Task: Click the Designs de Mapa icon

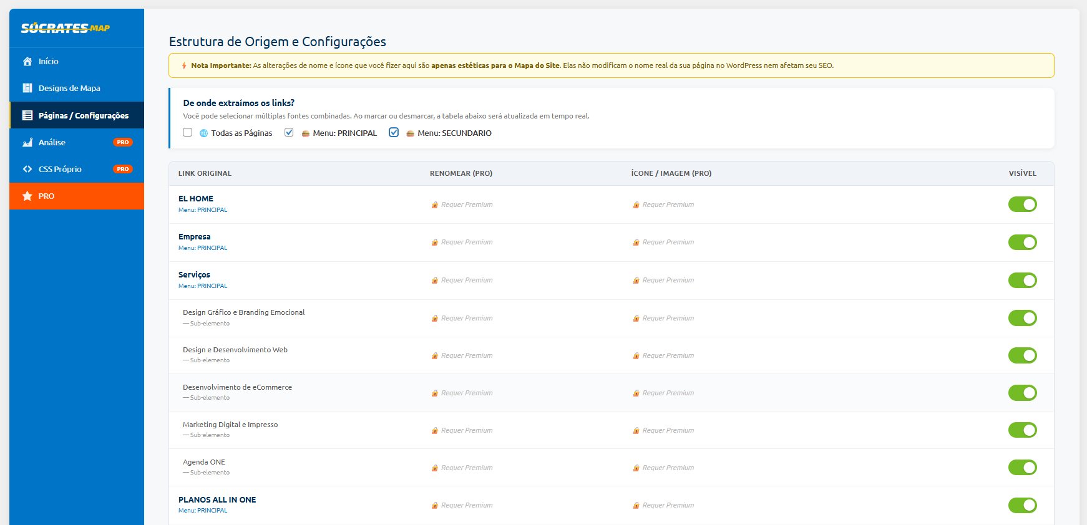Action: point(27,88)
